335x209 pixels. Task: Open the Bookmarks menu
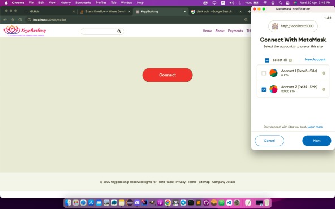click(83, 3)
